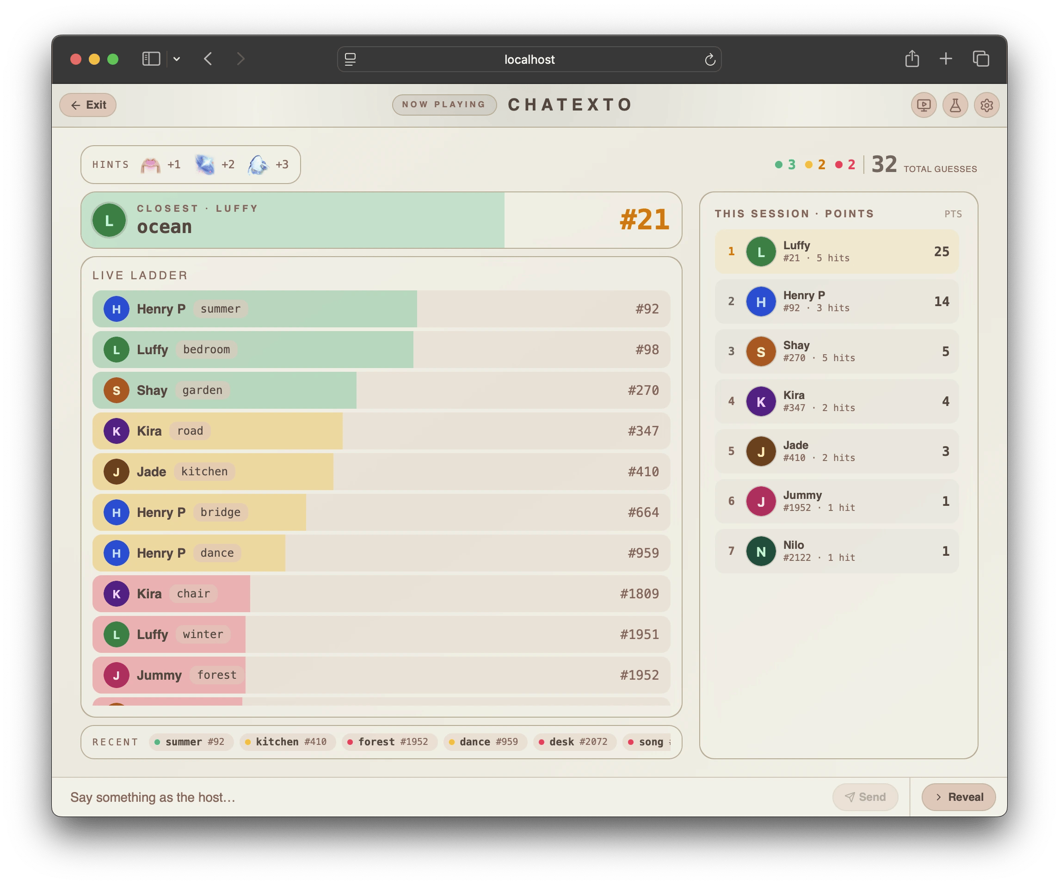Click the presentation screen icon in header

pyautogui.click(x=924, y=105)
